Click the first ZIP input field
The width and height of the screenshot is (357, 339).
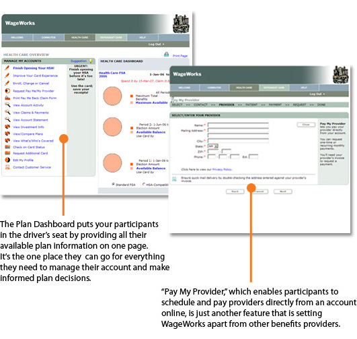tap(213, 151)
